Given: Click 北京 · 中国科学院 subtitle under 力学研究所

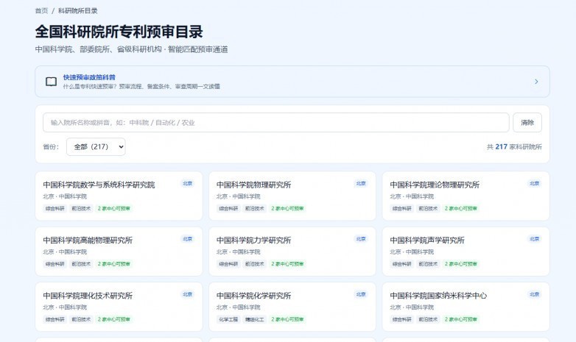Looking at the screenshot, I should 239,252.
